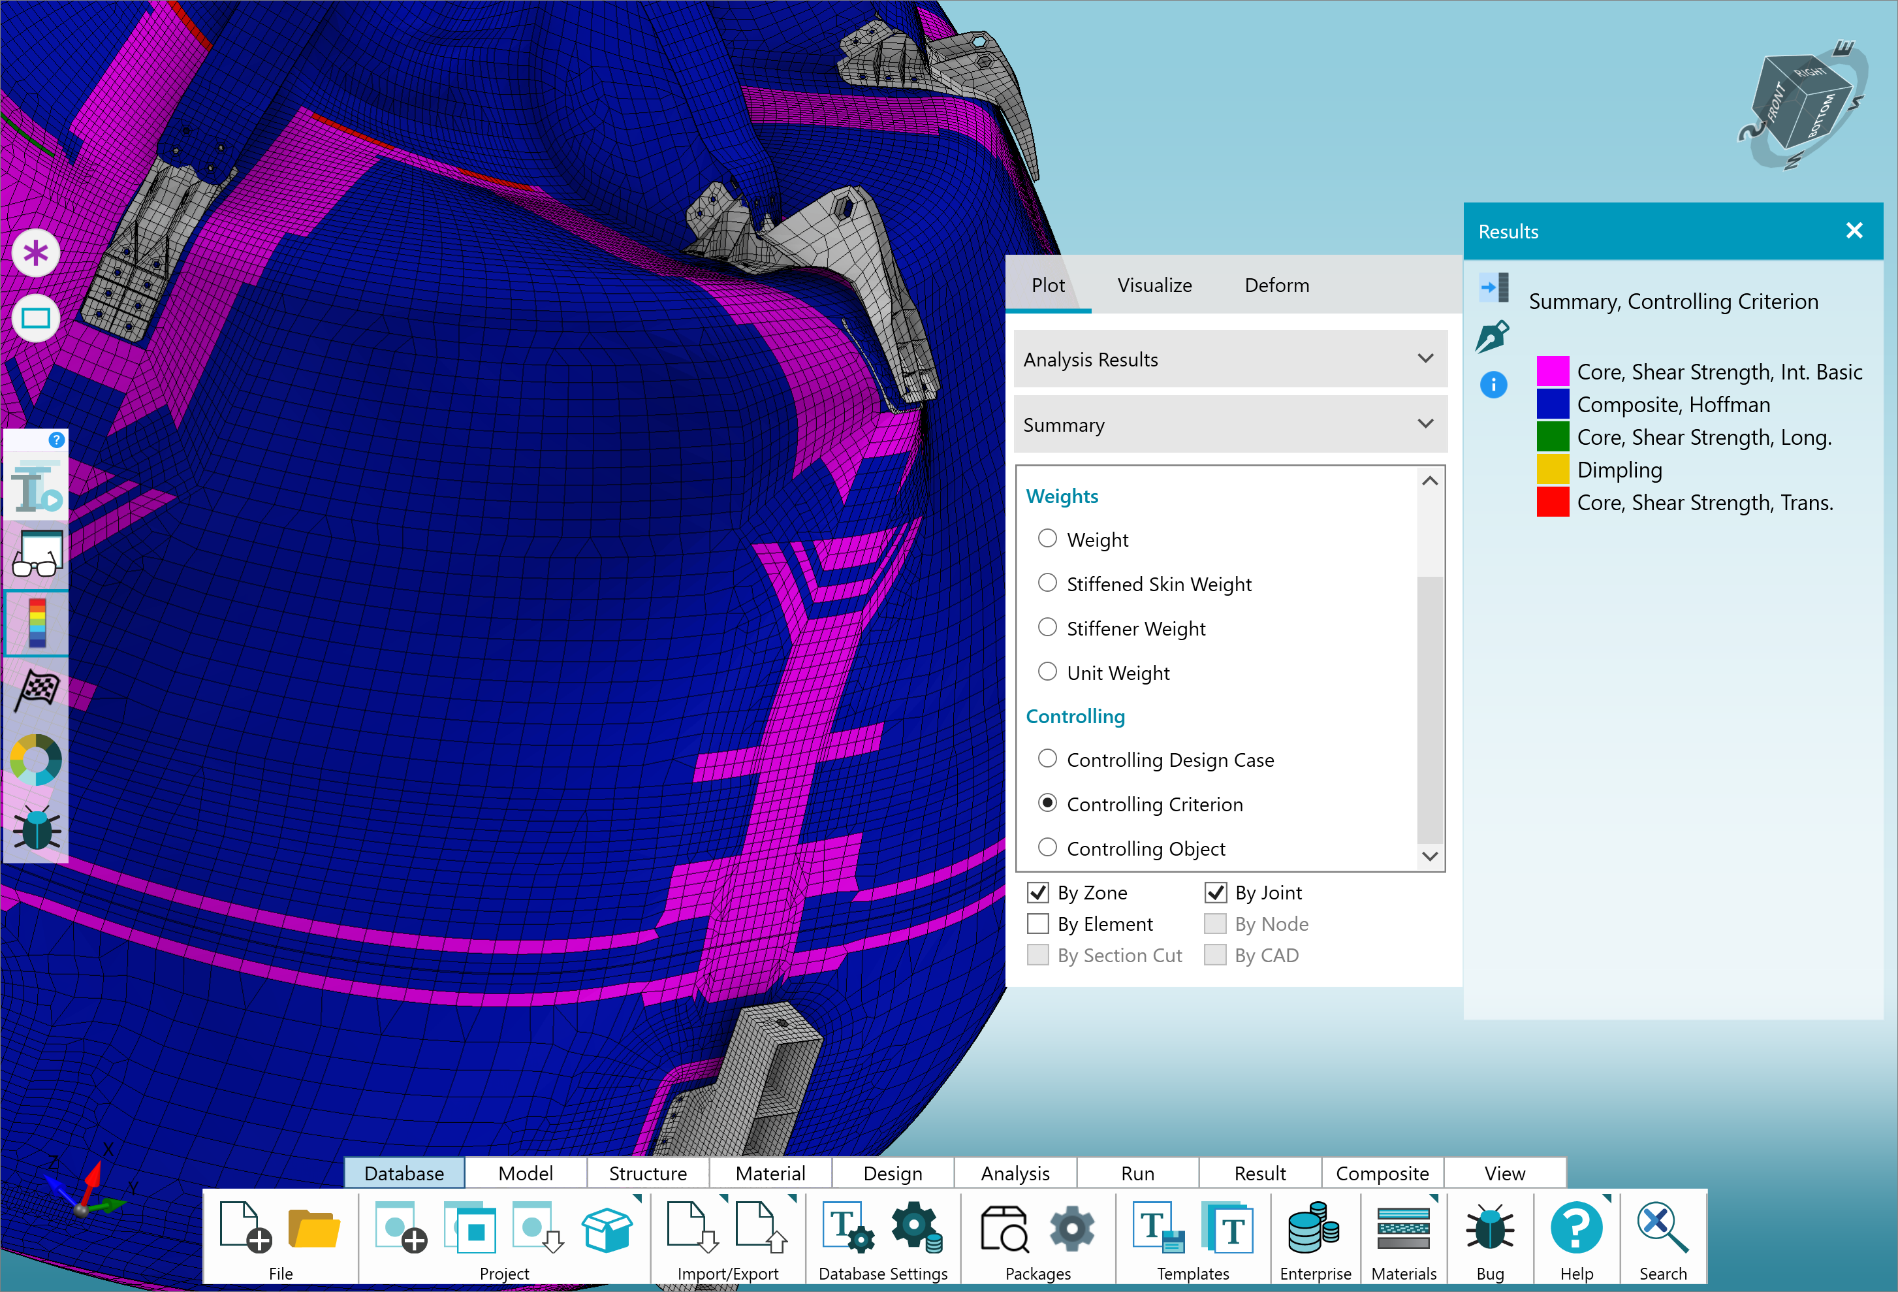Open the yellow folder icon in File group
The width and height of the screenshot is (1898, 1292).
[x=313, y=1228]
